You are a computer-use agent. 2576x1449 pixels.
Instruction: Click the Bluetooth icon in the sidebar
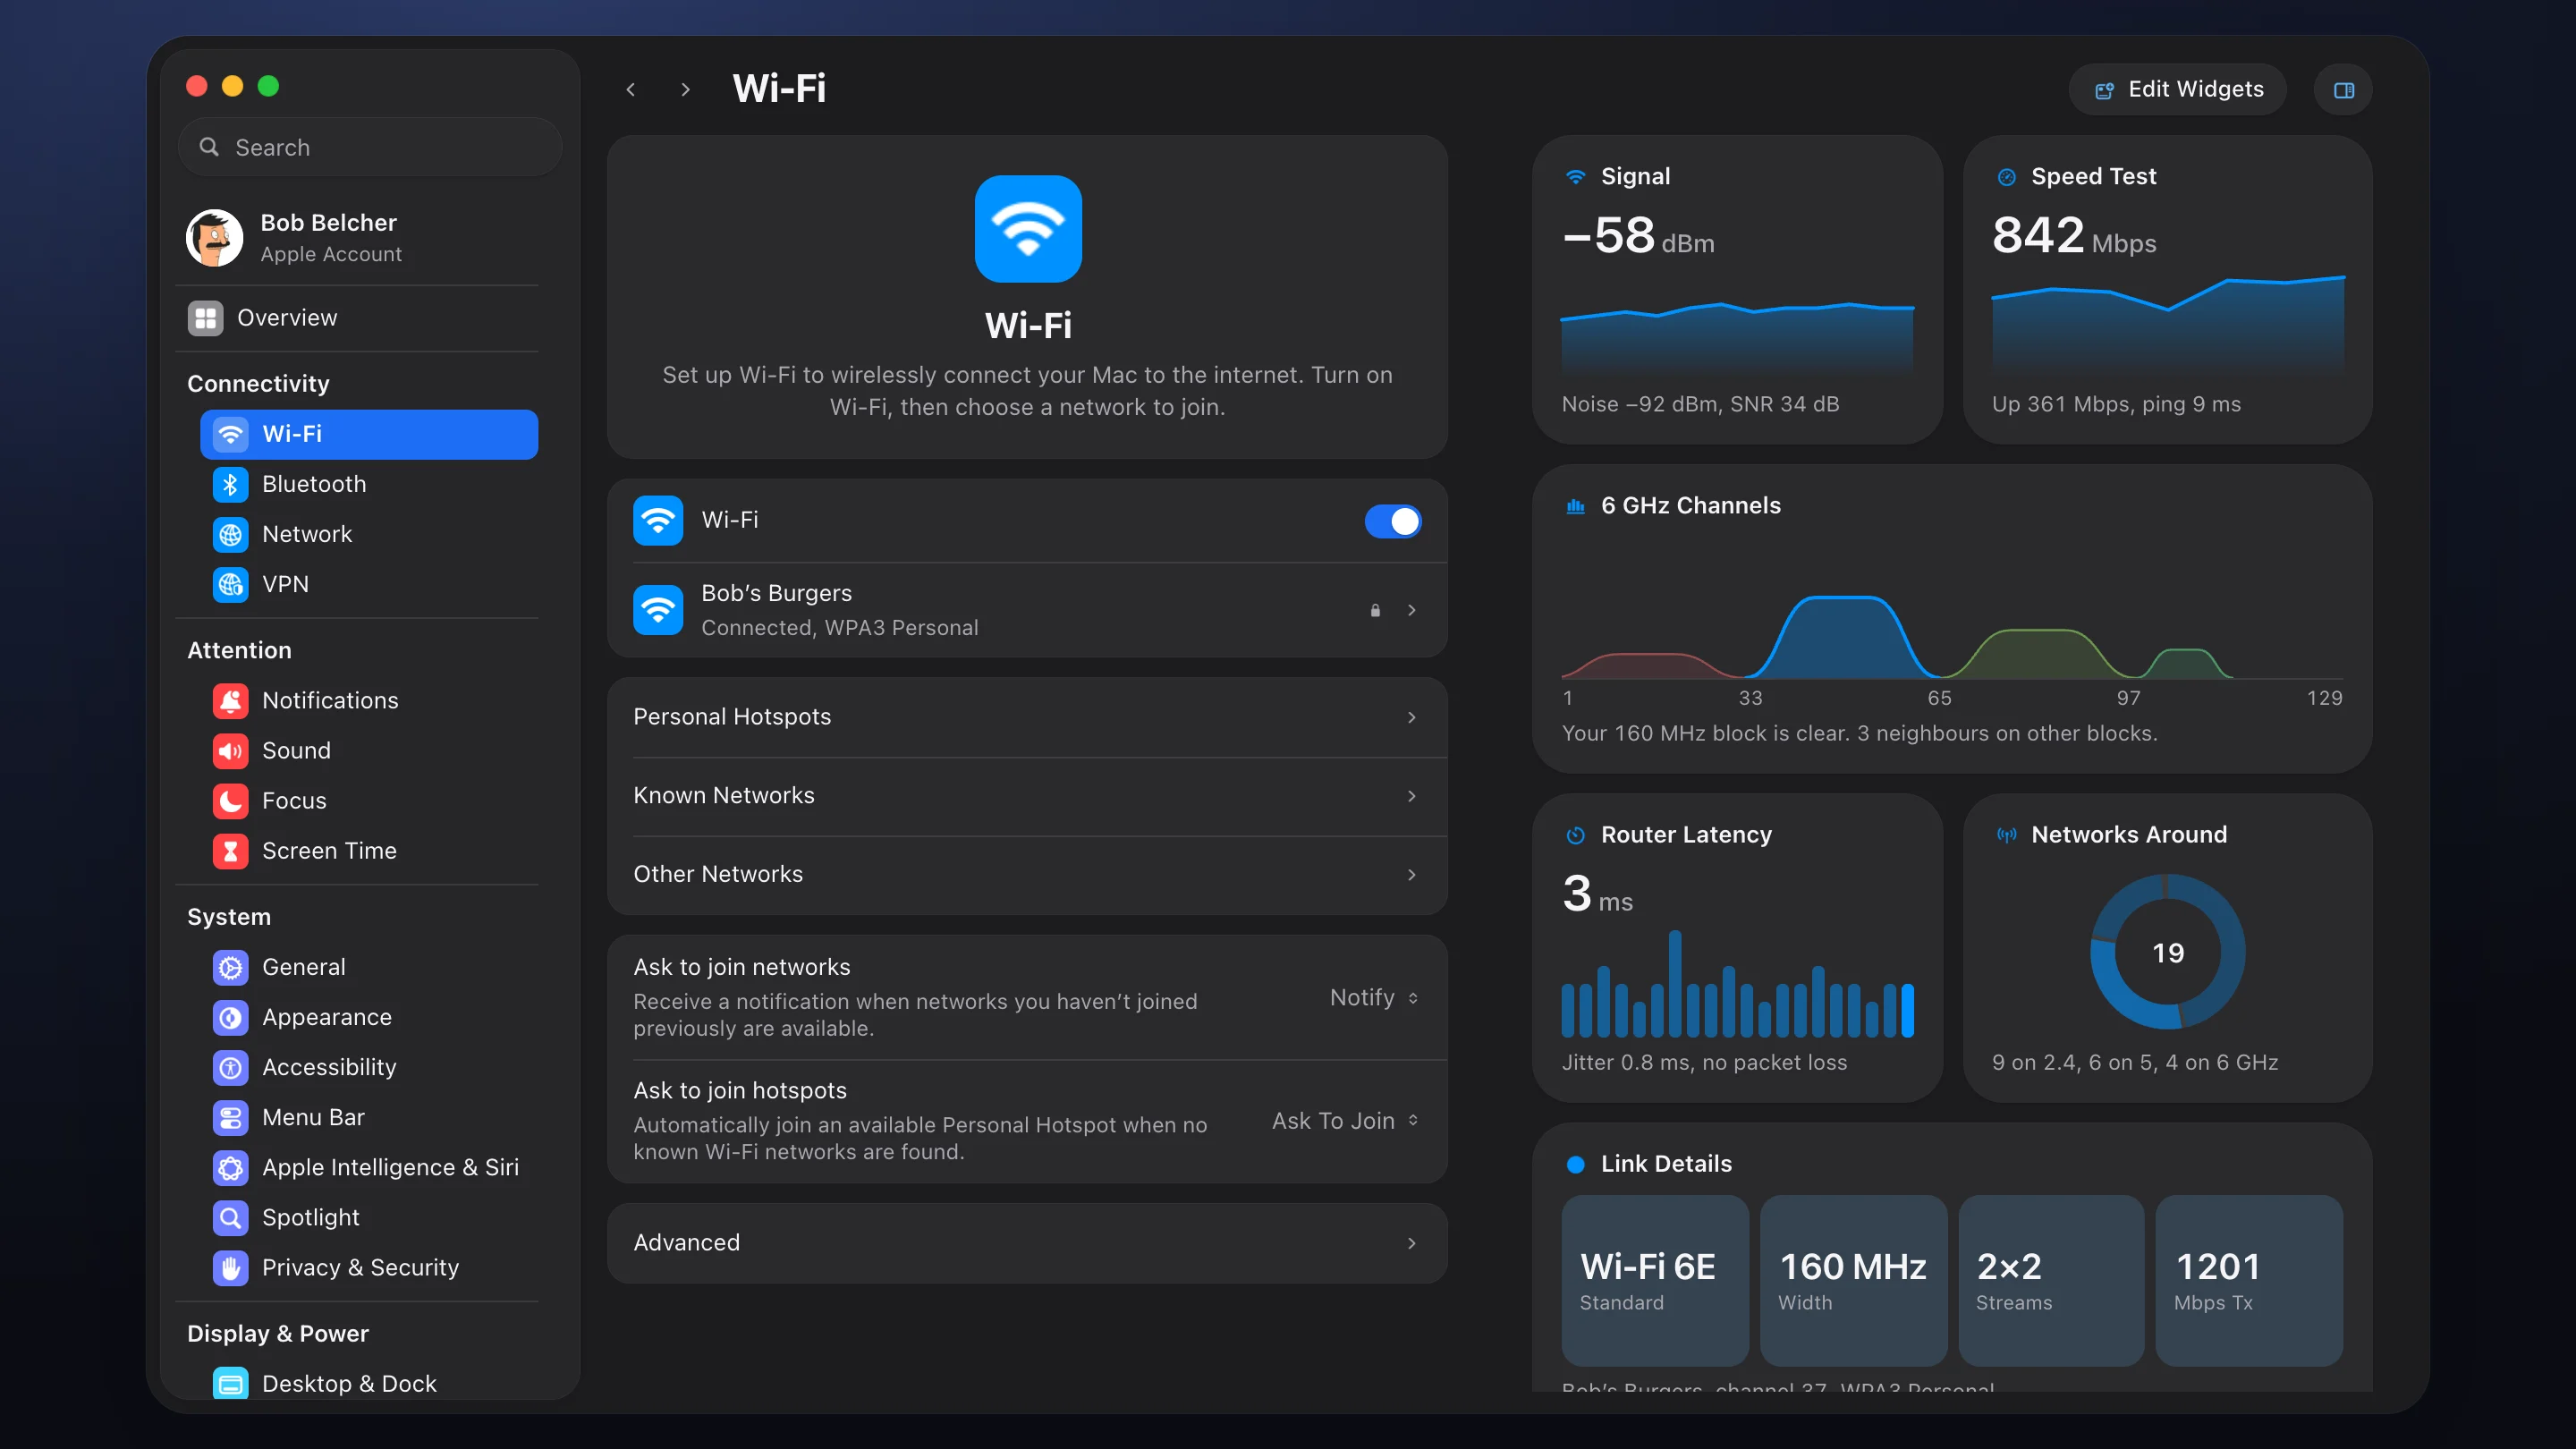click(230, 484)
